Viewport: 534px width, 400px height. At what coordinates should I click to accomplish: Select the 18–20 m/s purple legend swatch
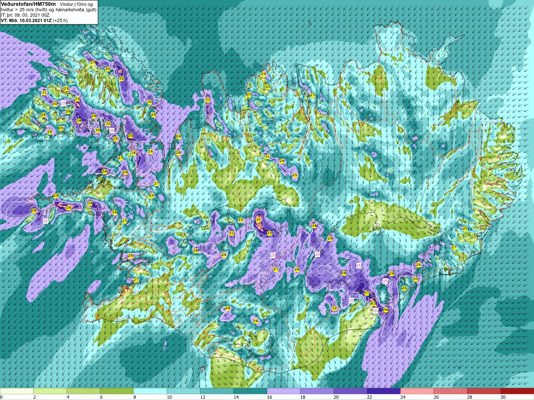(x=317, y=391)
